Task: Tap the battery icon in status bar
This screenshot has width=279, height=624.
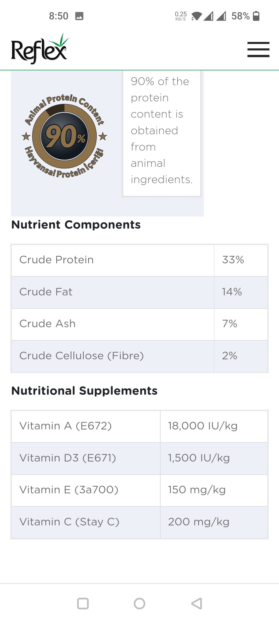Action: pos(256,16)
